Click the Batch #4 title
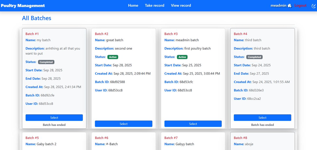 pos(241,34)
